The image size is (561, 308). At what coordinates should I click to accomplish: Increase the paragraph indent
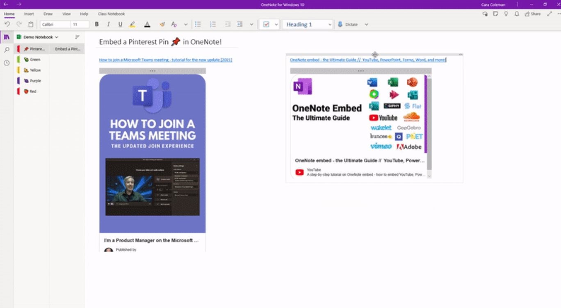coord(240,25)
